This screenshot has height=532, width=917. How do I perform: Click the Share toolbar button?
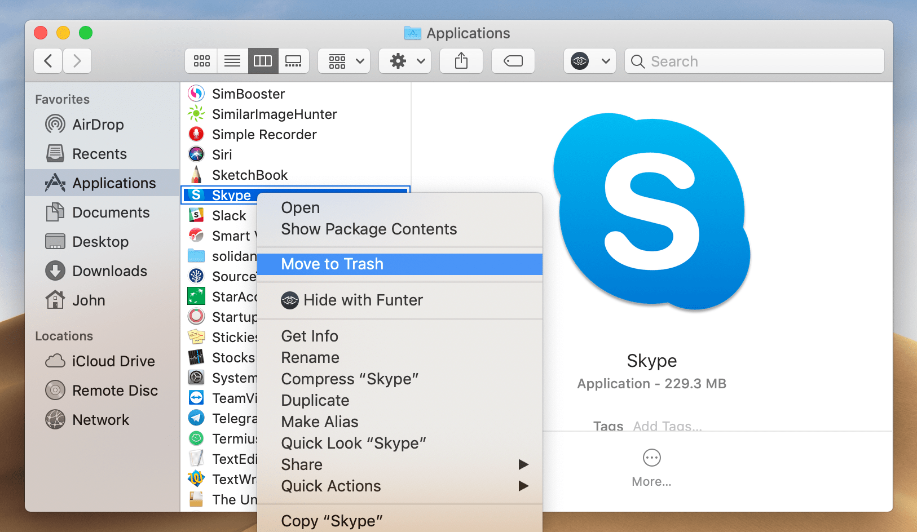click(x=461, y=61)
